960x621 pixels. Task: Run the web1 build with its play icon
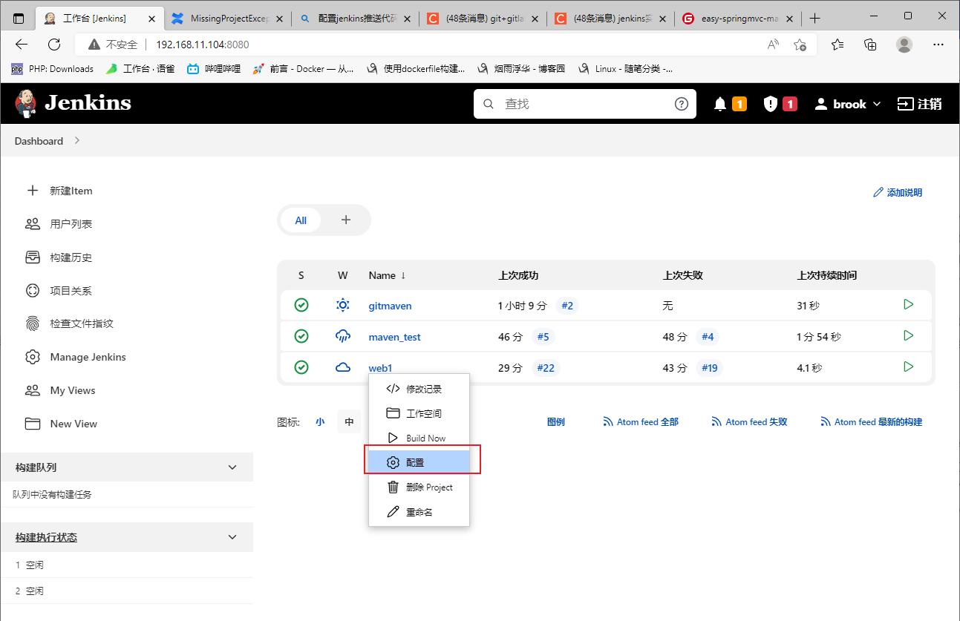tap(908, 367)
